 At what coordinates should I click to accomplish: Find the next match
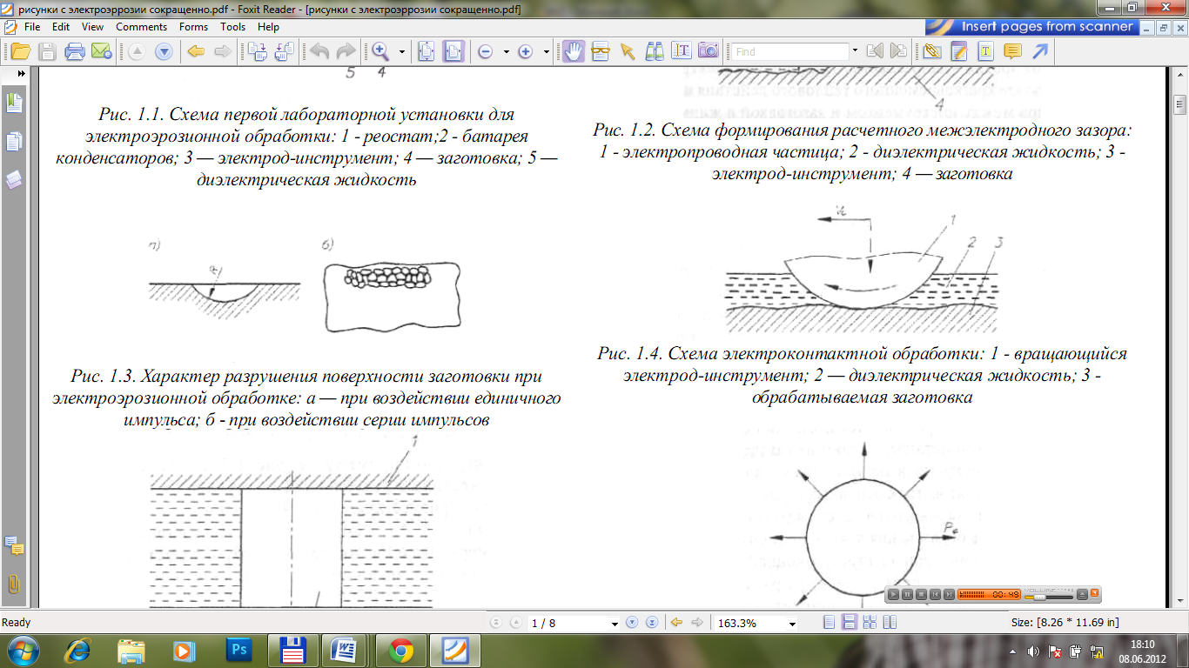tap(898, 51)
